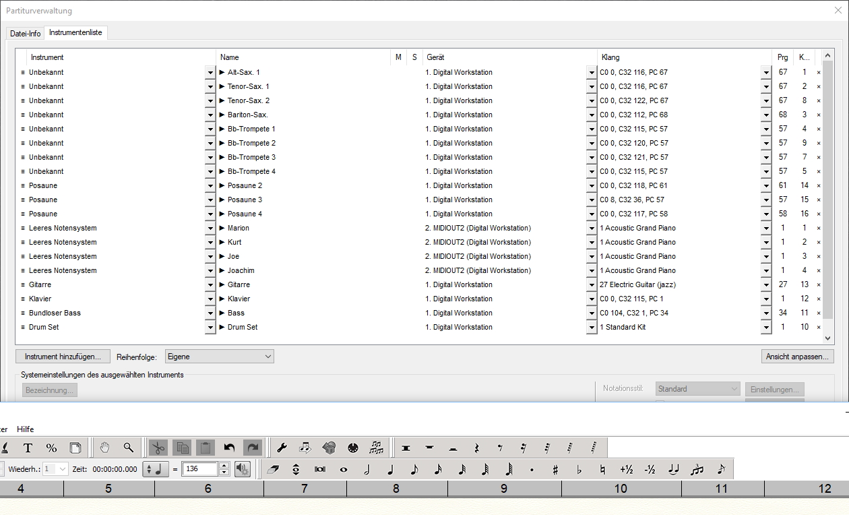
Task: Click the round MIDI connector icon
Action: [x=352, y=448]
